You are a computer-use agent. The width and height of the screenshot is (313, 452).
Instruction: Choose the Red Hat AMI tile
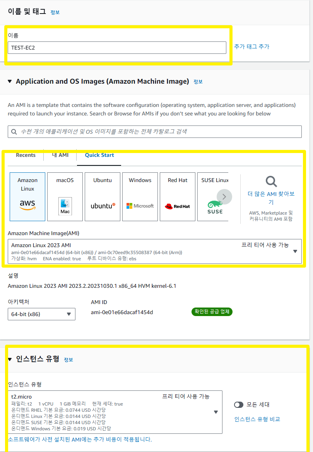tap(177, 197)
